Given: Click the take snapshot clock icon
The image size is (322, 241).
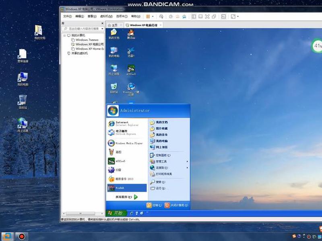Looking at the screenshot, I should point(171,16).
